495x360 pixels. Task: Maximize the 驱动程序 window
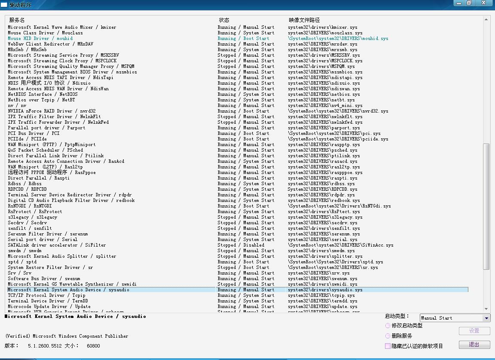[x=469, y=3]
